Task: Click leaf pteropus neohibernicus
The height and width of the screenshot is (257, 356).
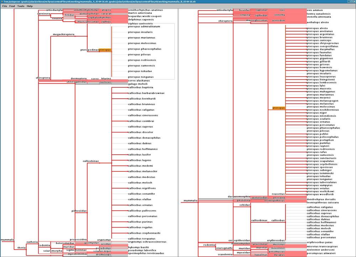Action: tap(323, 110)
